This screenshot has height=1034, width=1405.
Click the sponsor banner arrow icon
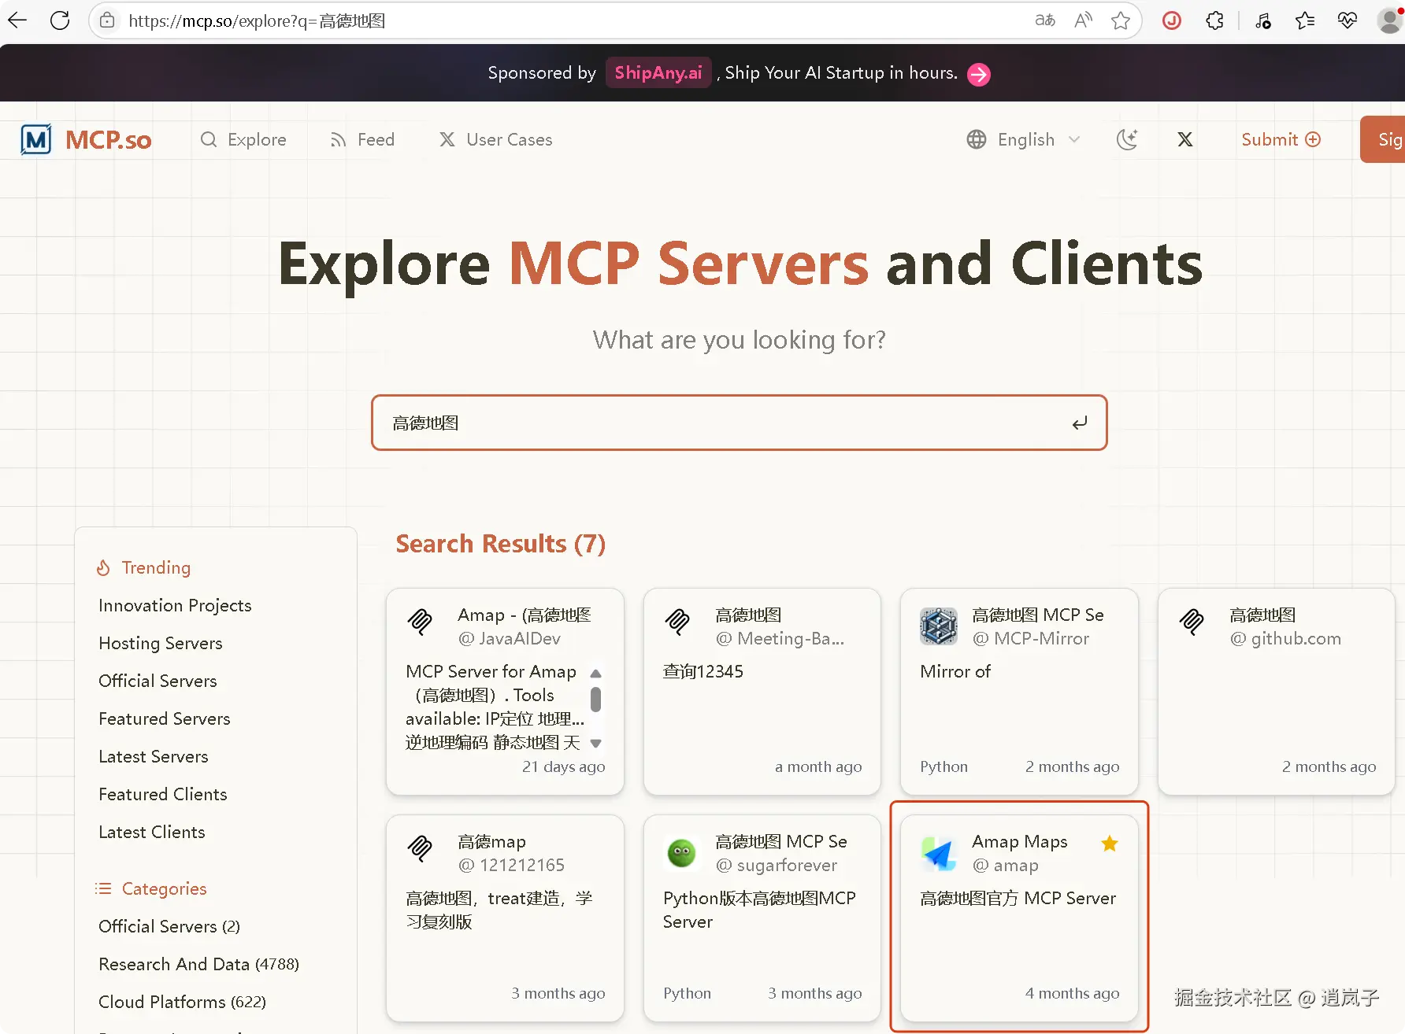coord(979,74)
